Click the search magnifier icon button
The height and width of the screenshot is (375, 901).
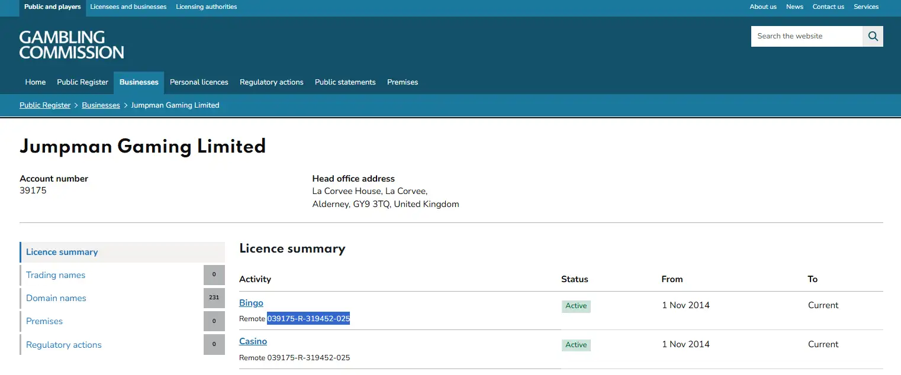[x=873, y=36]
